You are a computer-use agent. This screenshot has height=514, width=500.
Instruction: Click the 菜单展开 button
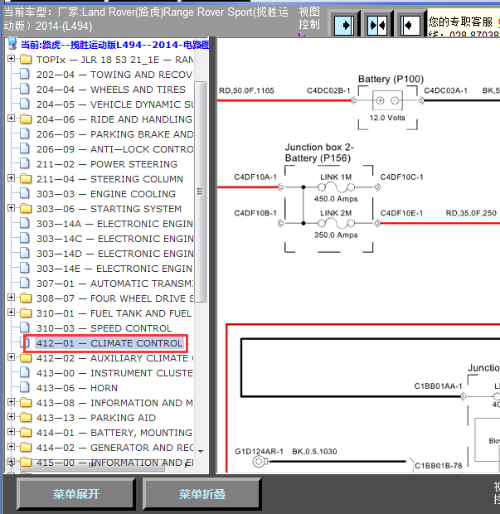76,494
